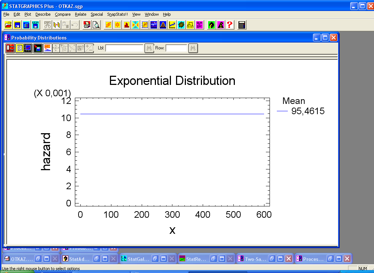Open the Help menu
This screenshot has height=273, width=374.
(x=167, y=14)
